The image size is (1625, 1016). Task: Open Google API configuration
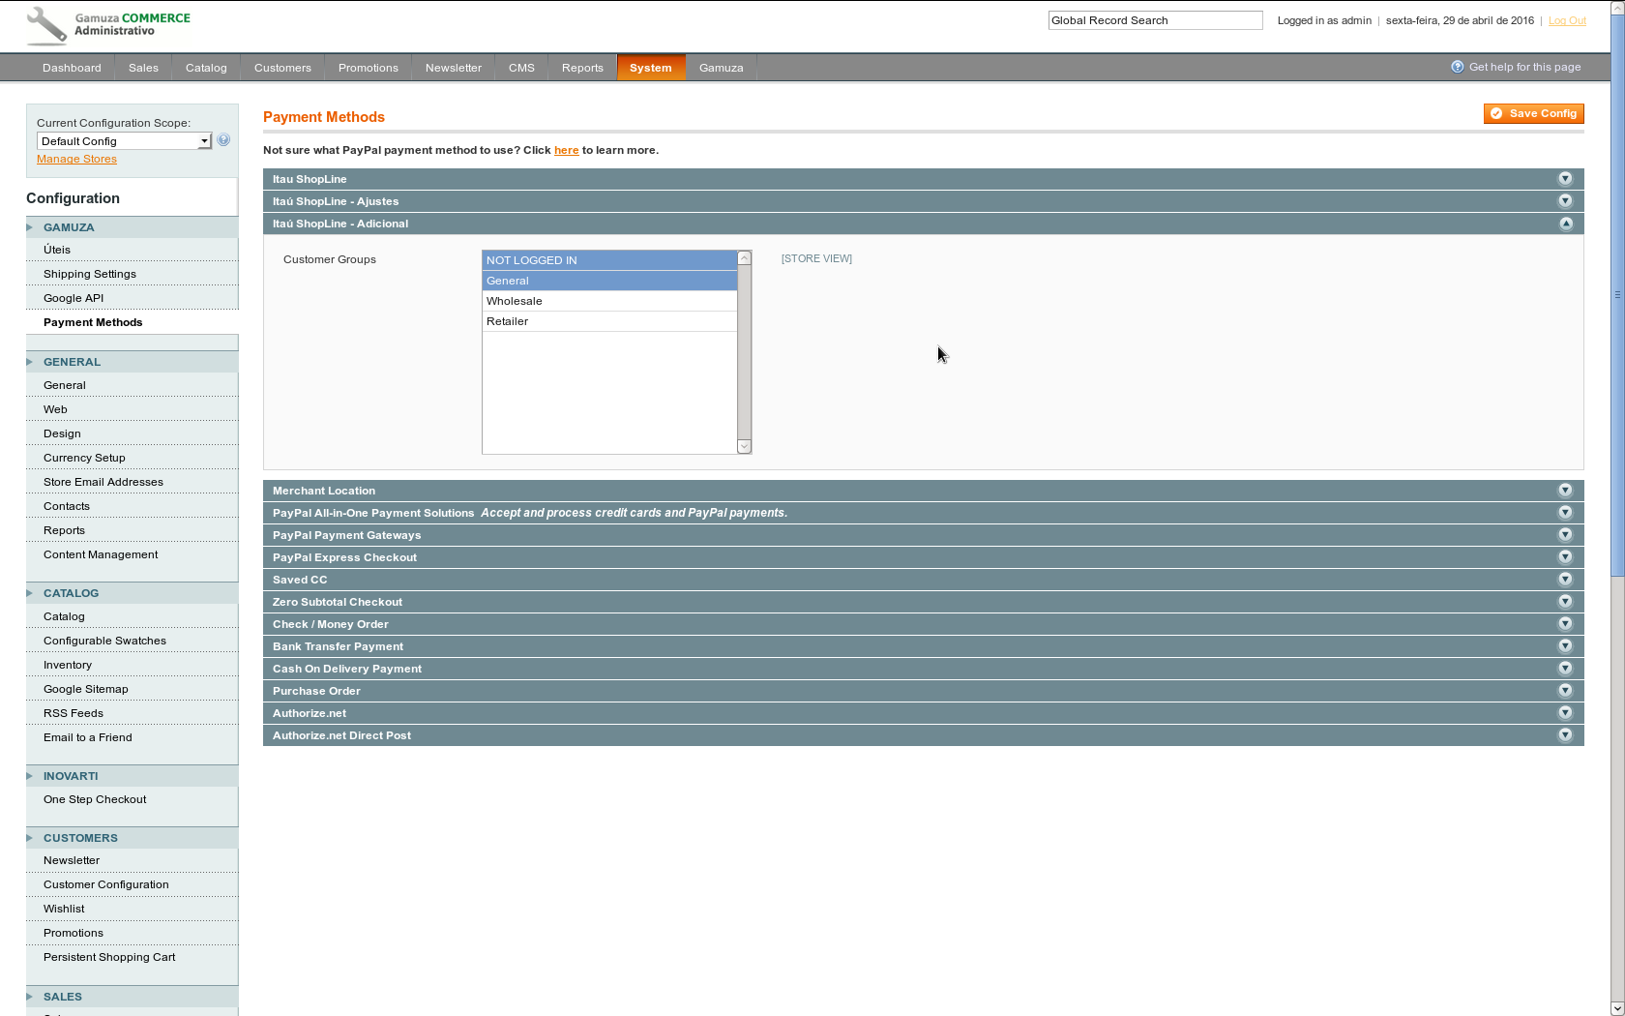74,298
